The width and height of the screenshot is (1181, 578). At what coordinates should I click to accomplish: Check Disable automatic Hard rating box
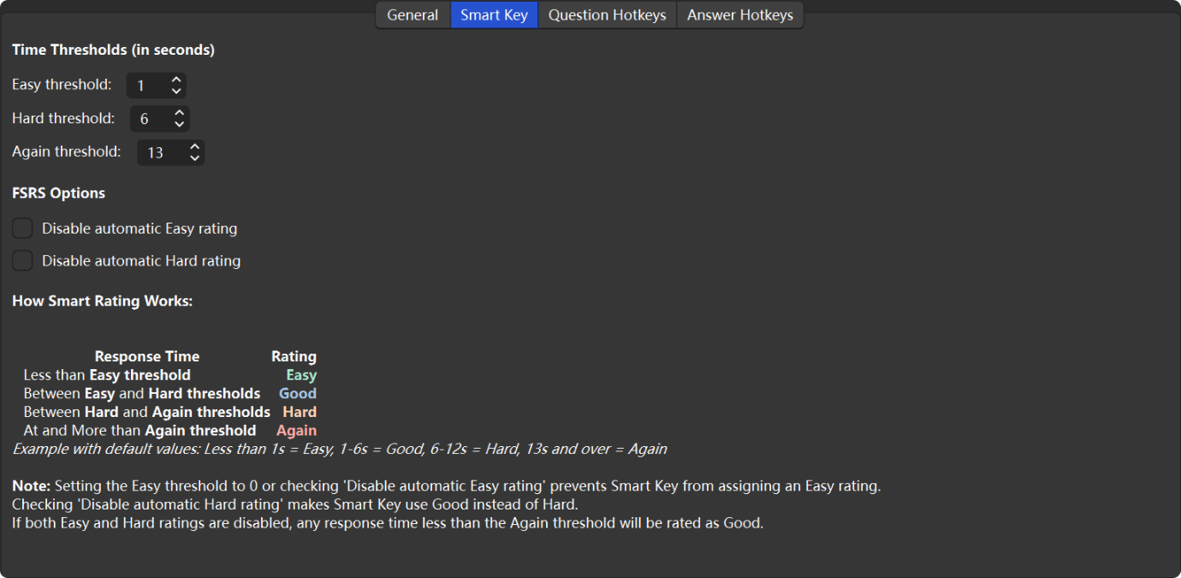[23, 261]
